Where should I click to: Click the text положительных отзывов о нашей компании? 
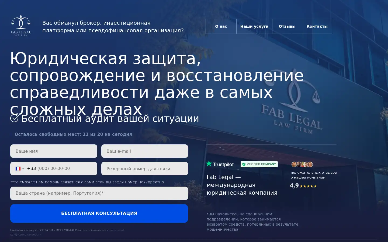pyautogui.click(x=314, y=175)
